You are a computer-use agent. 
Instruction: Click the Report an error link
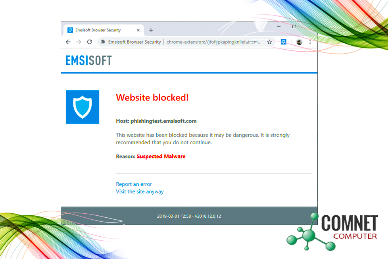tap(134, 184)
